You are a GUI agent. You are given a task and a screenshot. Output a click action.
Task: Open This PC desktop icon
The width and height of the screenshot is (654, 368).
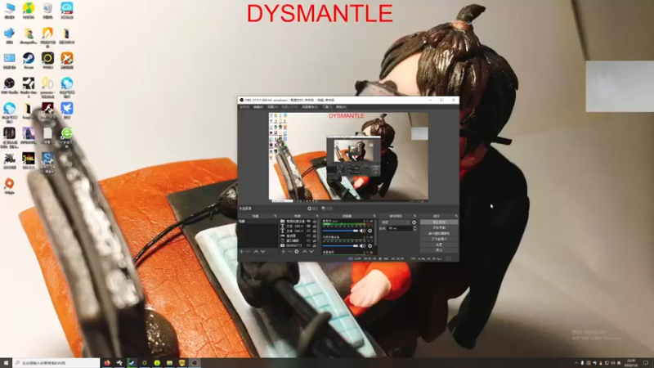pos(9,11)
